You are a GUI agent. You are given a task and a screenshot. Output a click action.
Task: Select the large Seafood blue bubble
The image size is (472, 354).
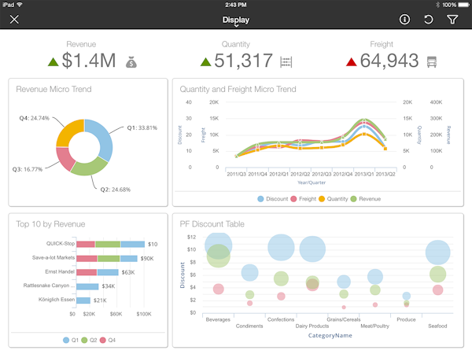[437, 253]
